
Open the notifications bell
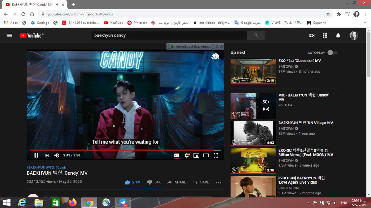tap(338, 35)
